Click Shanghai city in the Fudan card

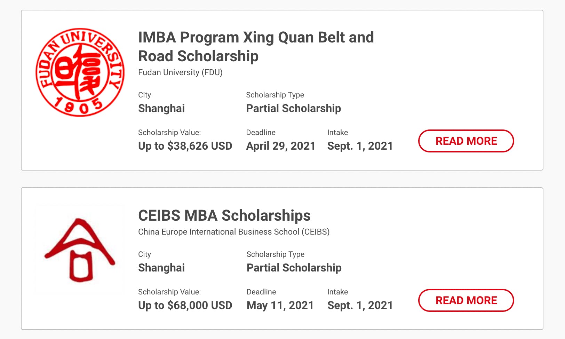coord(161,108)
